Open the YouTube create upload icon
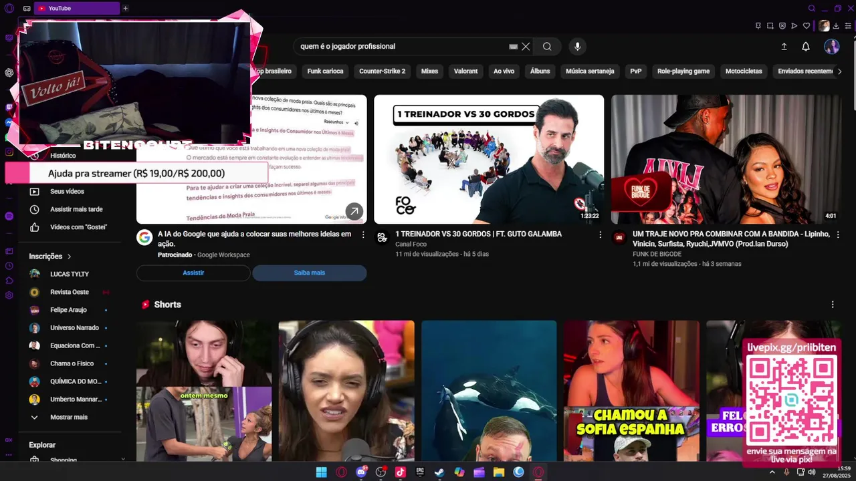This screenshot has width=856, height=481. click(784, 46)
